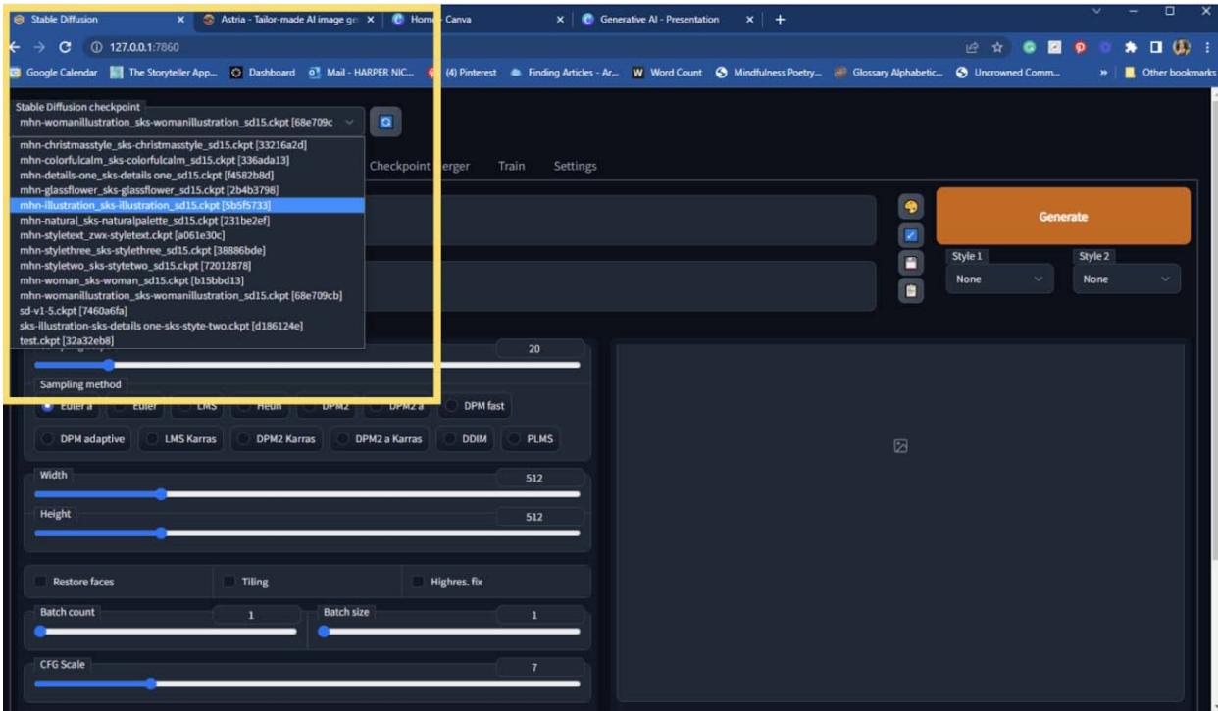Viewport: 1218px width, 711px height.
Task: Toggle the Tiling checkbox
Action: (229, 582)
